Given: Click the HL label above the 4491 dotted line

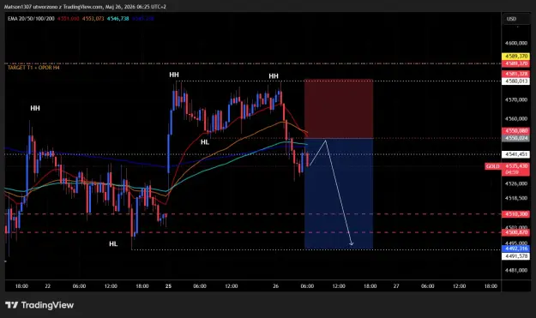Looking at the screenshot, I should point(113,244).
